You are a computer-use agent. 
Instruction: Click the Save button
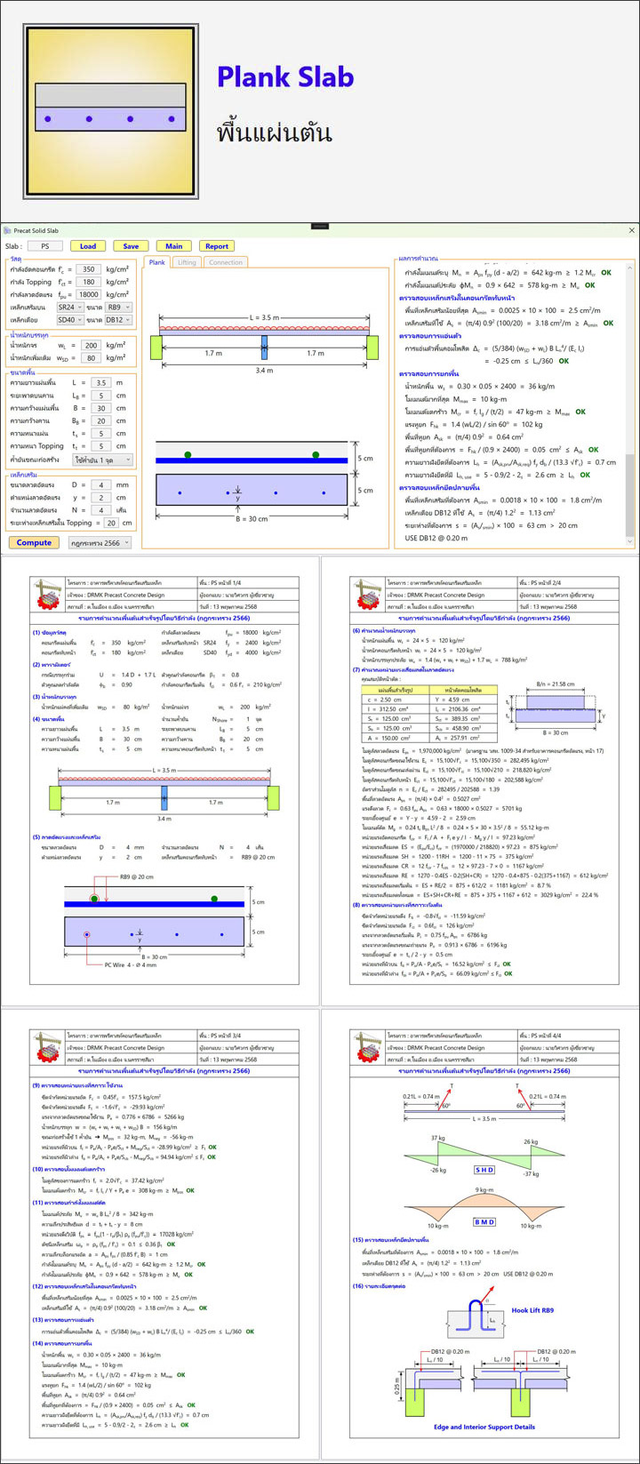click(131, 246)
